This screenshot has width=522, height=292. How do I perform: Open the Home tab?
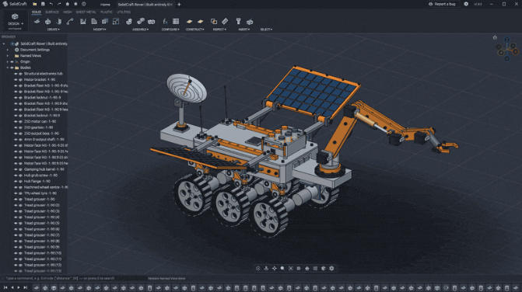105,5
